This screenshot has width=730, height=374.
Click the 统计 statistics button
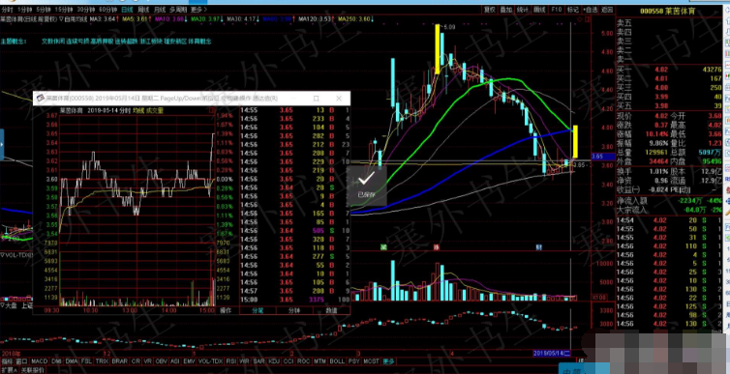point(523,10)
